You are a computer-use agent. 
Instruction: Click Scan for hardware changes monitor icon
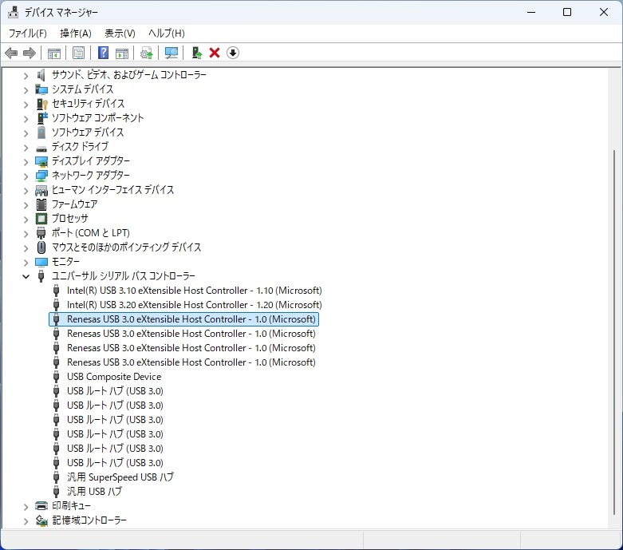tap(171, 53)
